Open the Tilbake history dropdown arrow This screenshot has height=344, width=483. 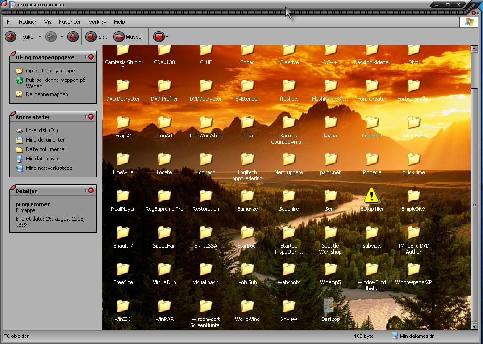click(x=40, y=37)
